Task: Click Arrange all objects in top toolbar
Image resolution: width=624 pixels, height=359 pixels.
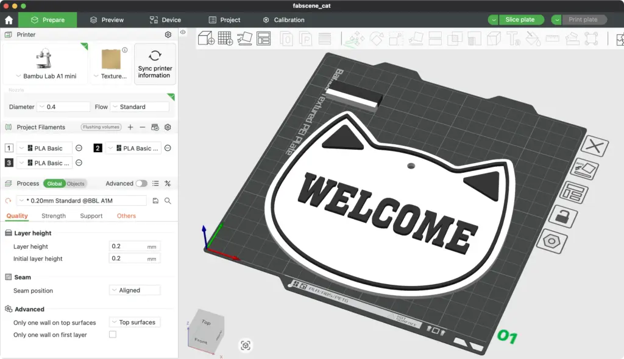Action: click(x=263, y=38)
